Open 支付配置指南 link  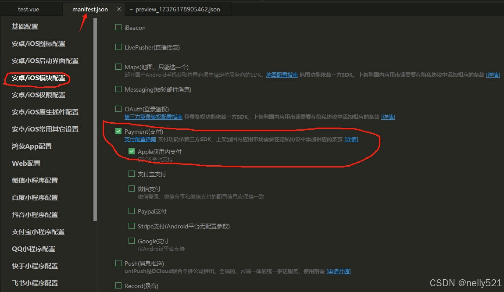pos(140,139)
